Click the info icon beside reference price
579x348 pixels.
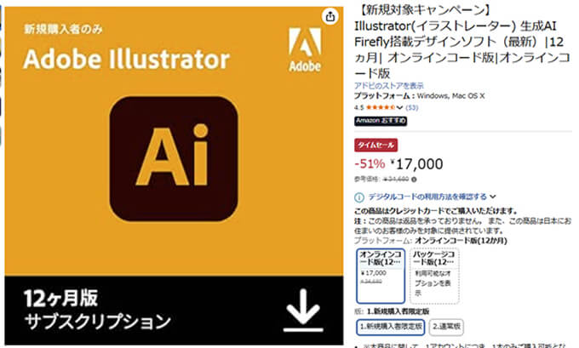tap(414, 180)
